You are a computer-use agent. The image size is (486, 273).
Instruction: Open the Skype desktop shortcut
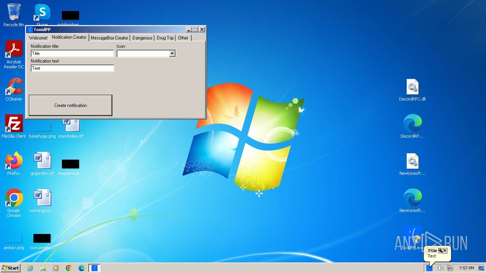(42, 15)
